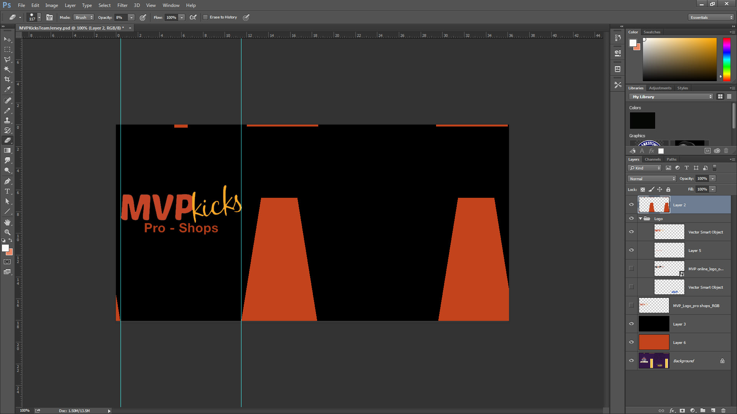
Task: Switch to the Channels tab
Action: pos(653,159)
